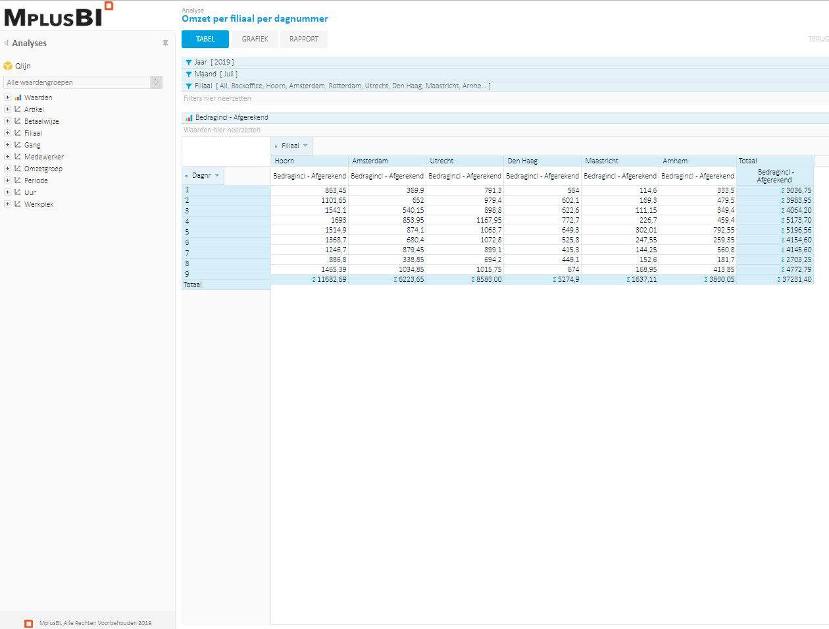Select the Amsterdam column header

(x=387, y=161)
